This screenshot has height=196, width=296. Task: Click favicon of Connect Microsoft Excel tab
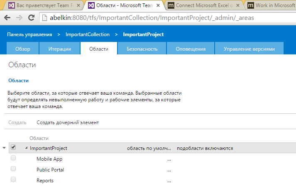click(171, 5)
